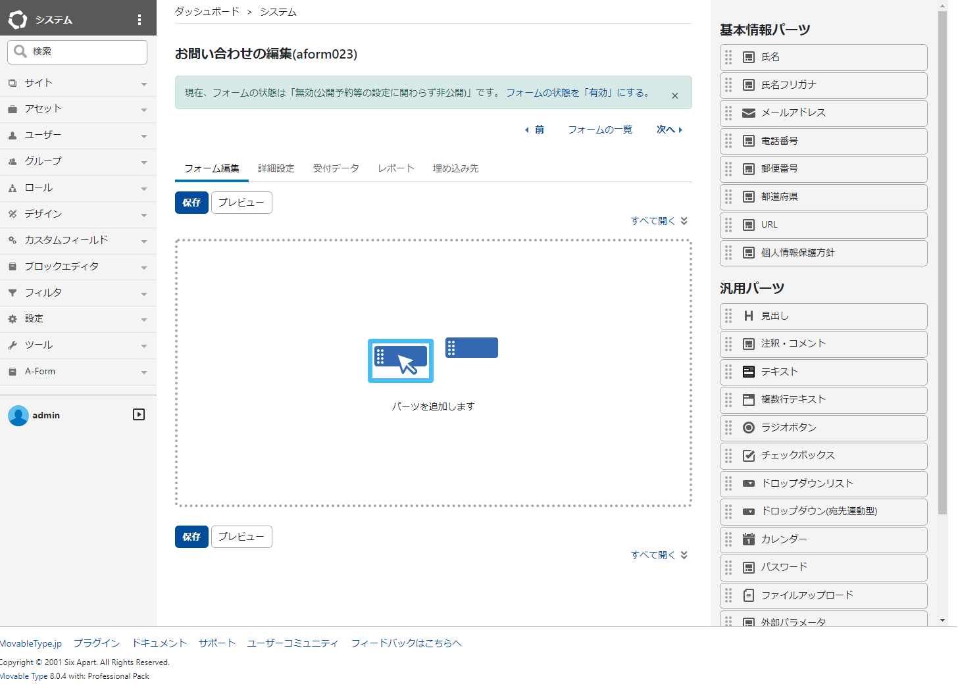Click the 見出し heading part icon
This screenshot has height=692, width=958.
[x=748, y=316]
